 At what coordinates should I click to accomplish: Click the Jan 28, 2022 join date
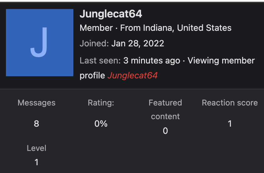click(138, 44)
